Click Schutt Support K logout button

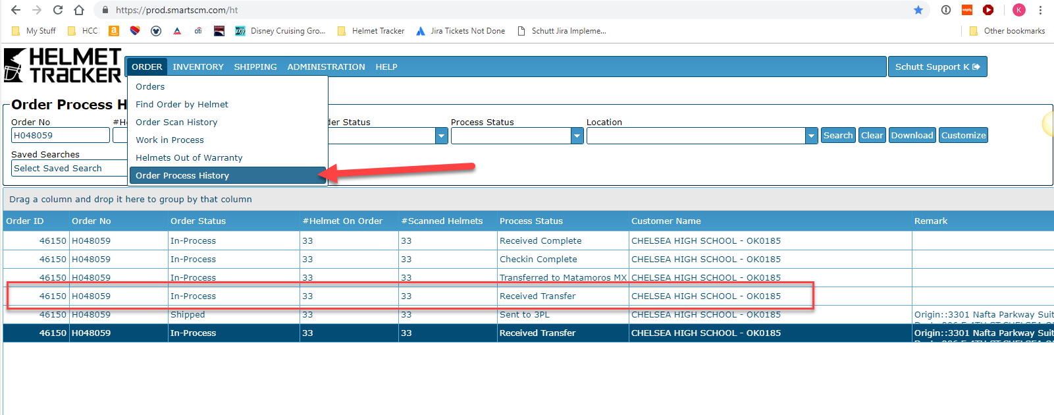click(x=937, y=67)
